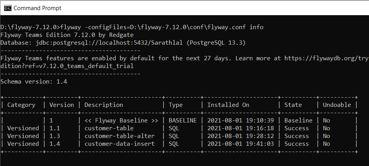The image size is (369, 166).
Task: Click the Undoable column header
Action: pyautogui.click(x=337, y=105)
